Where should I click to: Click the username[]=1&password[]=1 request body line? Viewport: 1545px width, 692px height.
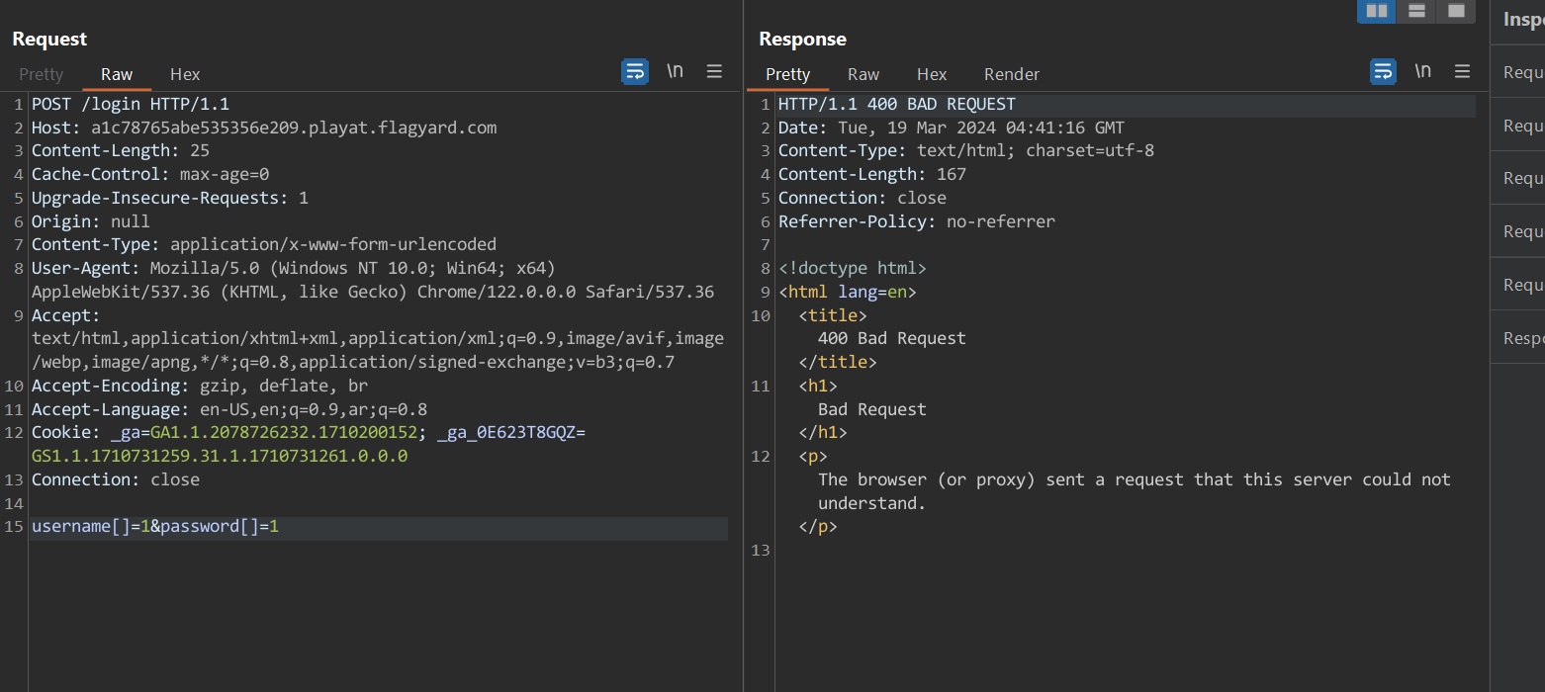click(155, 527)
